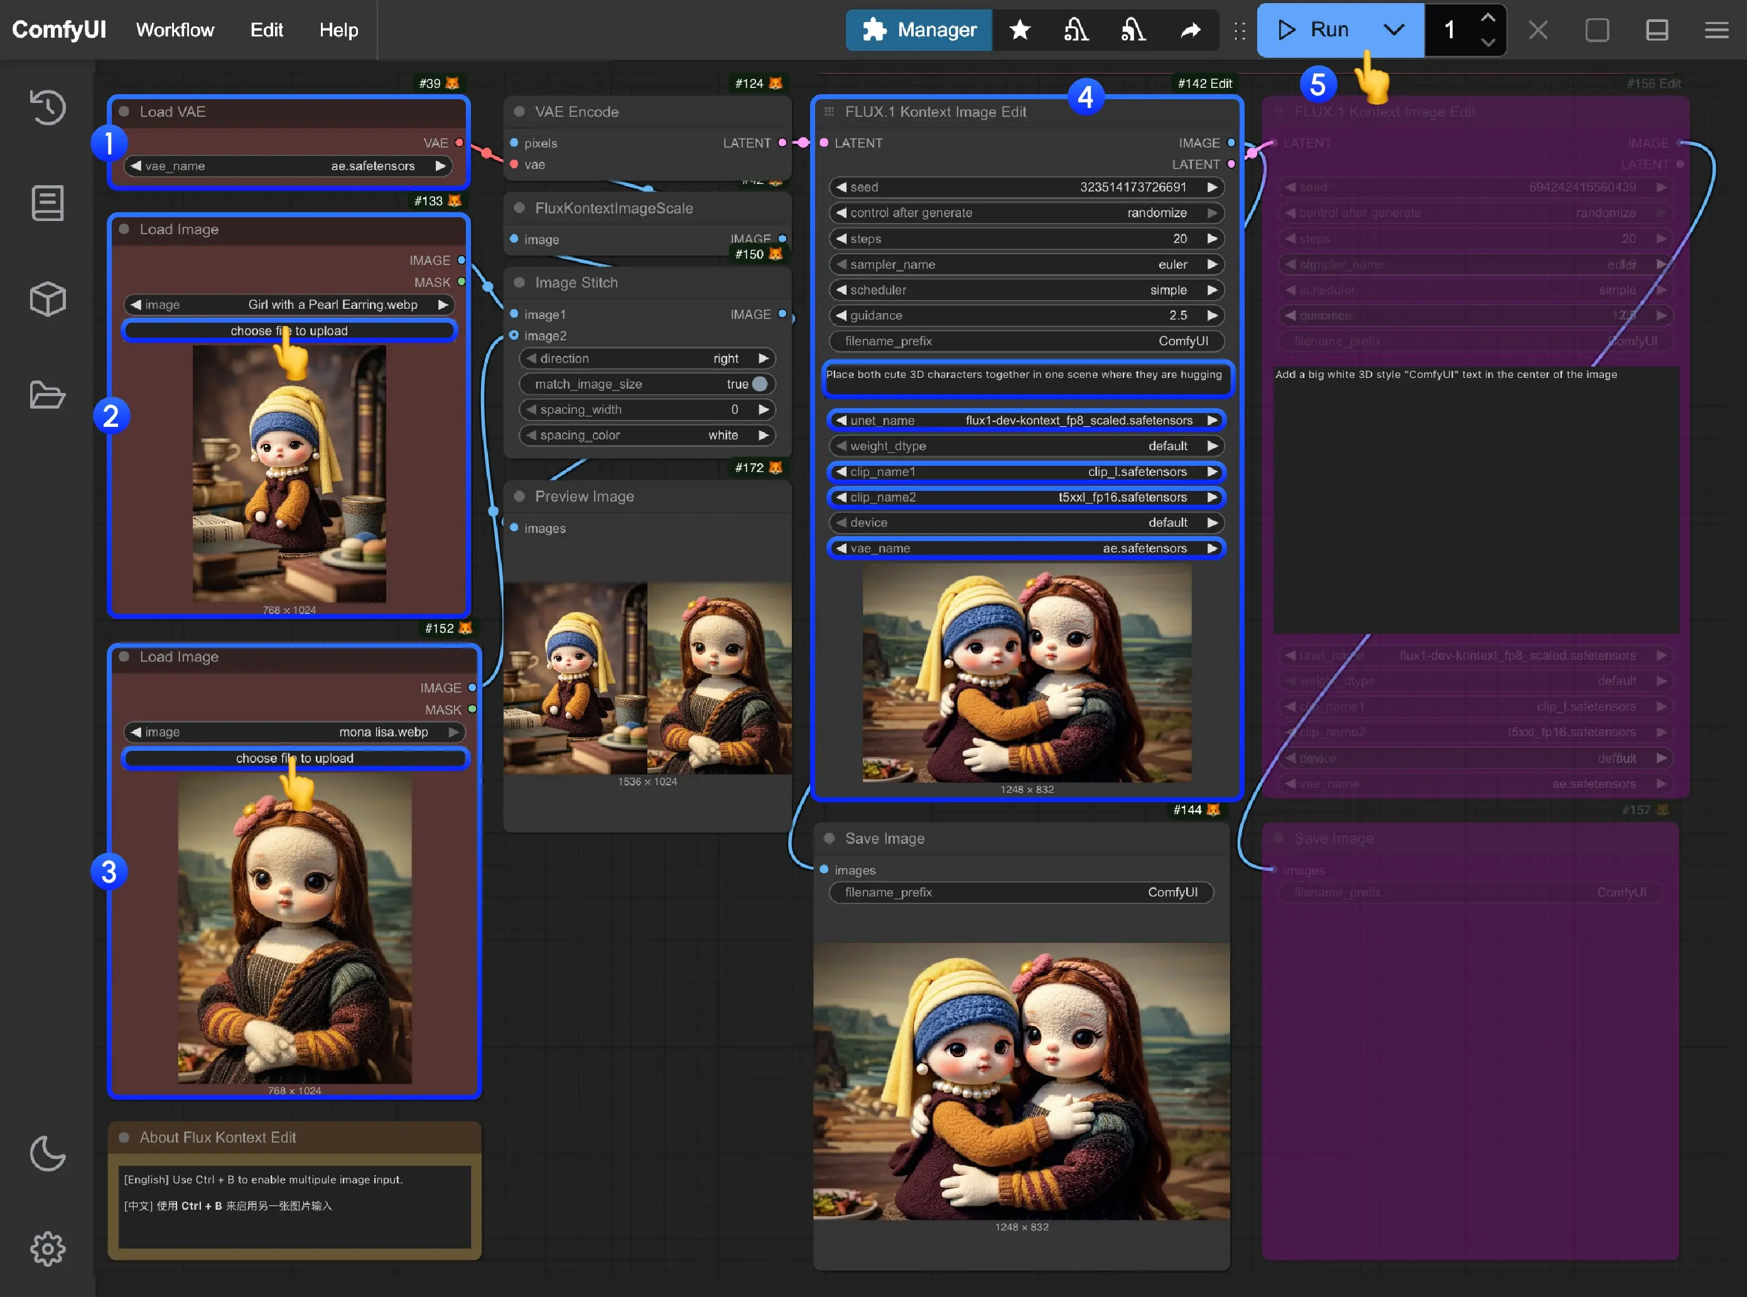Open the workflows folder sidebar icon
This screenshot has width=1747, height=1297.
47,395
